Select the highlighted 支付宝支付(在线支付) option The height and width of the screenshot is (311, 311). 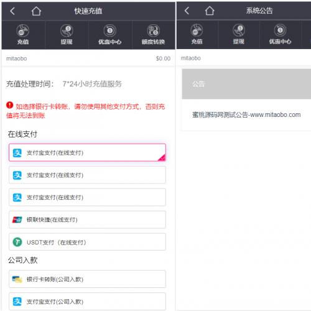point(87,152)
